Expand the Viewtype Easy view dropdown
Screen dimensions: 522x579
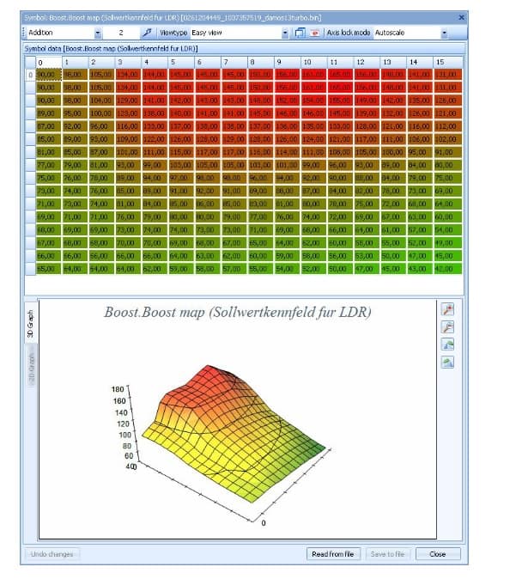pyautogui.click(x=285, y=33)
